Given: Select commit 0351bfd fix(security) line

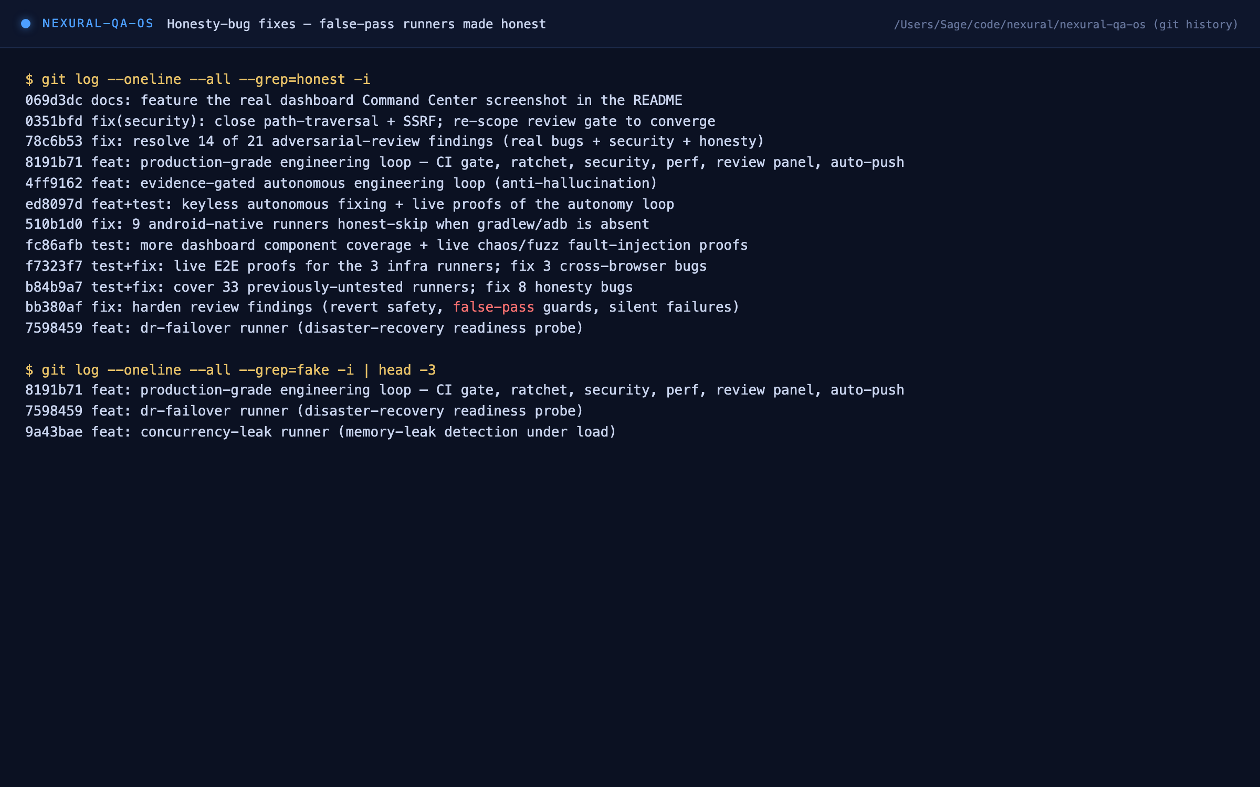Looking at the screenshot, I should click(x=370, y=121).
